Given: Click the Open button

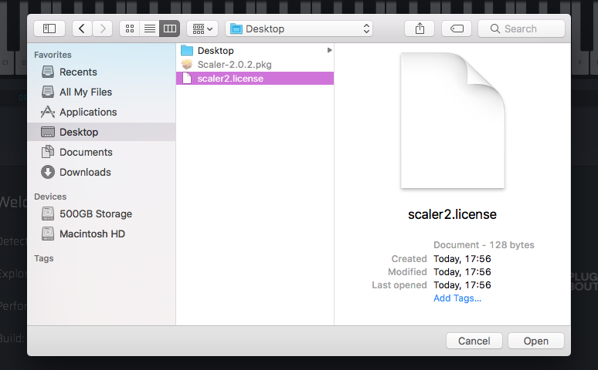Looking at the screenshot, I should coord(536,341).
